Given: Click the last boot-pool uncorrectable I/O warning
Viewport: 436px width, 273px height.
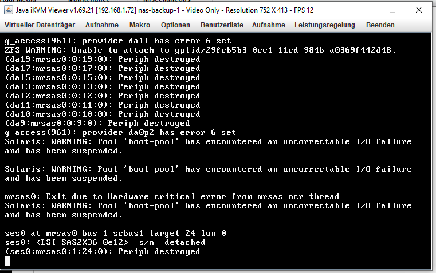Looking at the screenshot, I should [209, 210].
